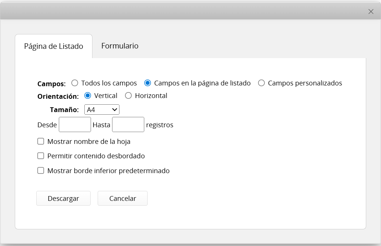The height and width of the screenshot is (246, 381).
Task: Switch to the Formulario tab
Action: pyautogui.click(x=120, y=46)
